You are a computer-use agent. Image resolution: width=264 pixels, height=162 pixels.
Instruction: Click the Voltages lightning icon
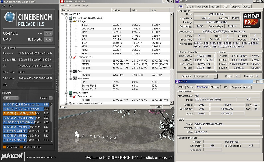[x=75, y=21]
